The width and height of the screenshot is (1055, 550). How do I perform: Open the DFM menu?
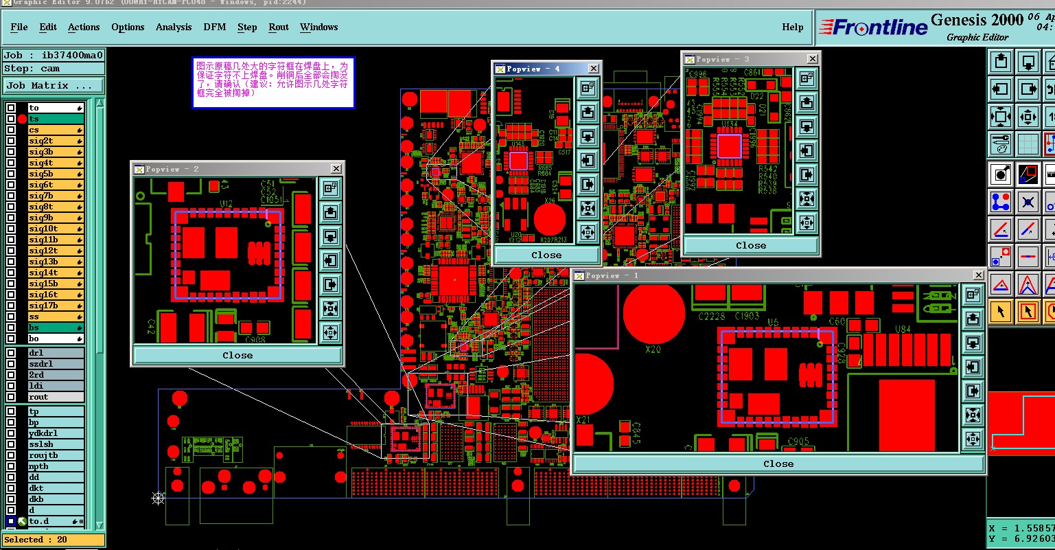pyautogui.click(x=214, y=27)
